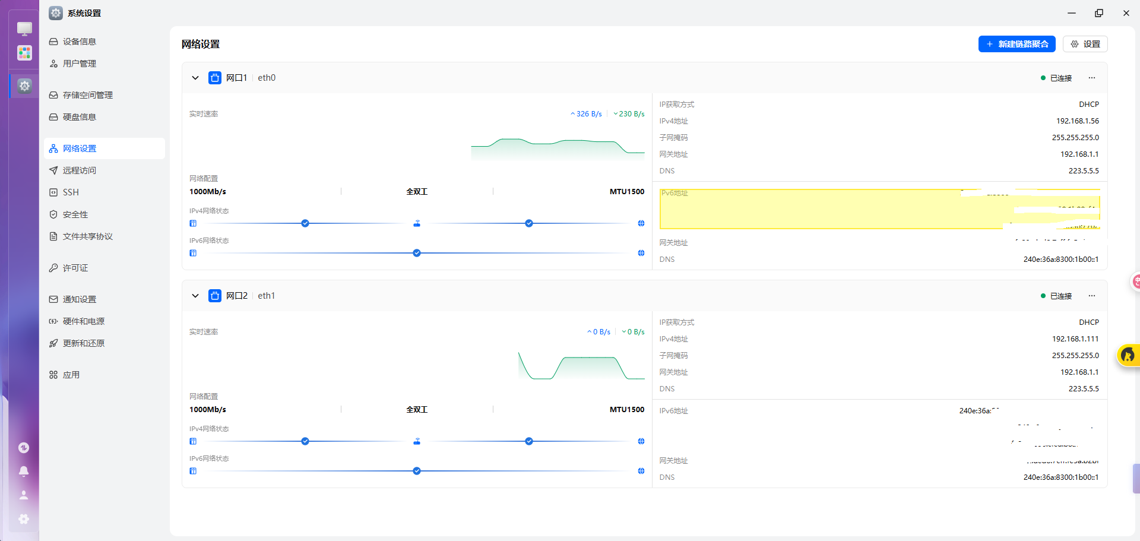Open more options for 网口2 (three dots)

[1091, 296]
